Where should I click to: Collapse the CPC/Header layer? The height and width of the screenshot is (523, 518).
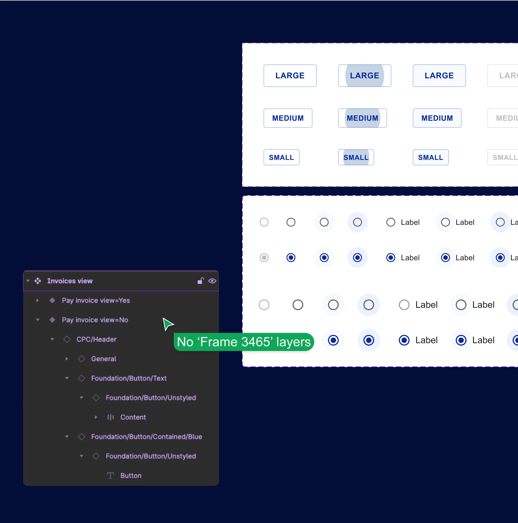[52, 339]
